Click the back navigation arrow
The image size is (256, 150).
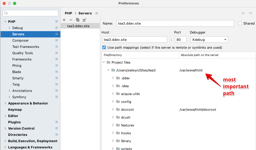point(243,13)
